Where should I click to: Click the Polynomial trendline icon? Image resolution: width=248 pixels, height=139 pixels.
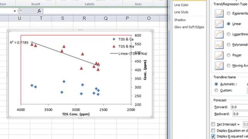click(x=219, y=45)
